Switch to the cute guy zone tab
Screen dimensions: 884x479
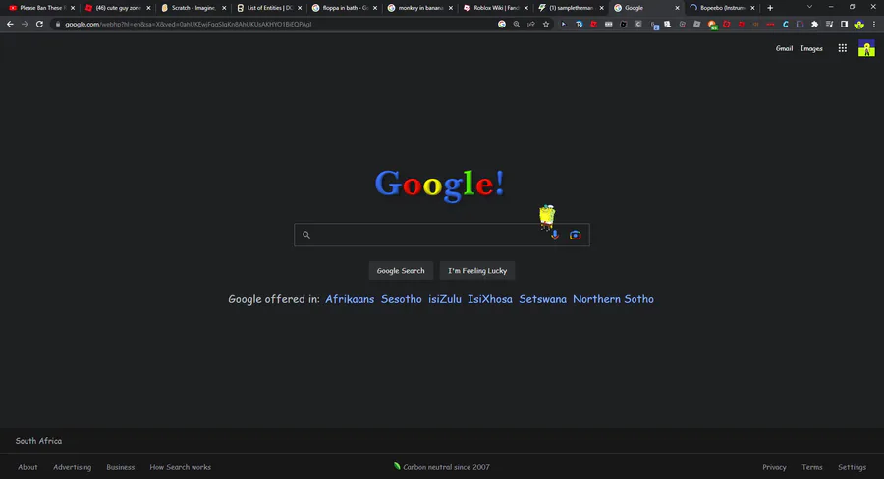click(x=118, y=8)
